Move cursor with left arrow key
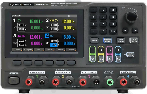This screenshot has height=94, width=147. [x=125, y=30]
